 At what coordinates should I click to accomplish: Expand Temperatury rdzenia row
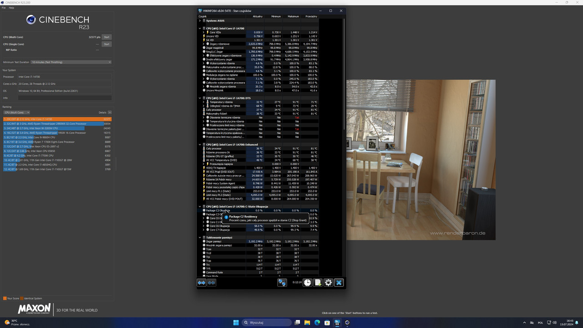pyautogui.click(x=204, y=102)
